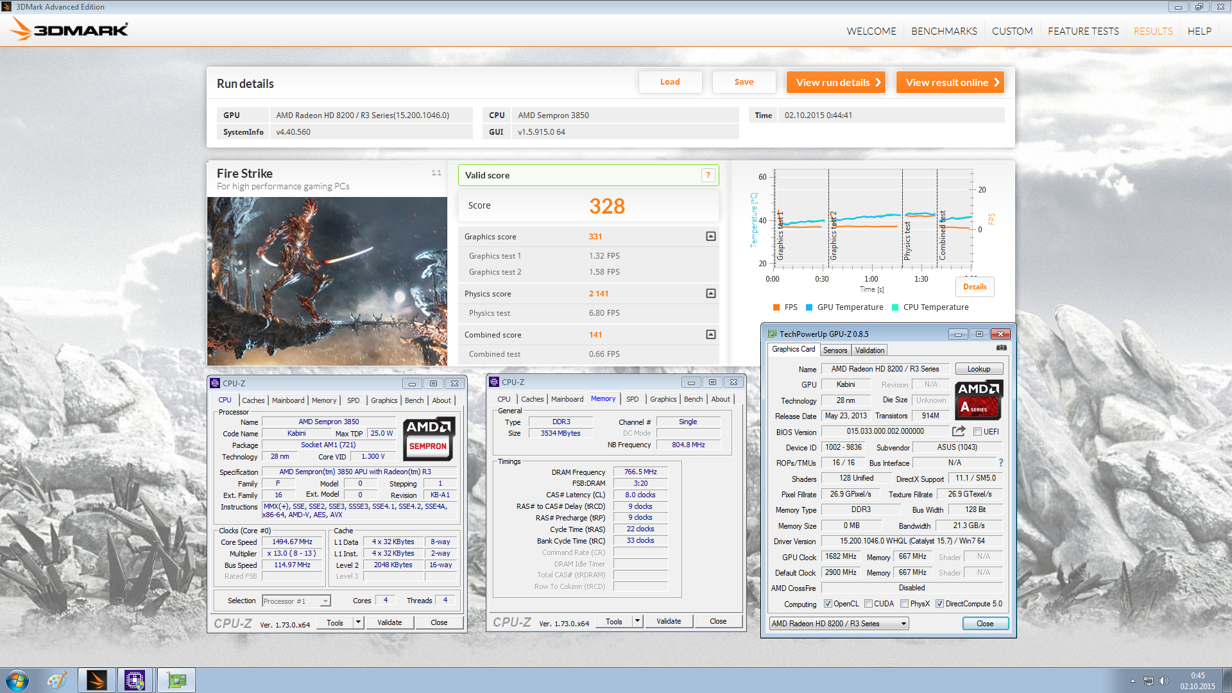Click the DRAM Frequency value 766.5 MHz

640,472
